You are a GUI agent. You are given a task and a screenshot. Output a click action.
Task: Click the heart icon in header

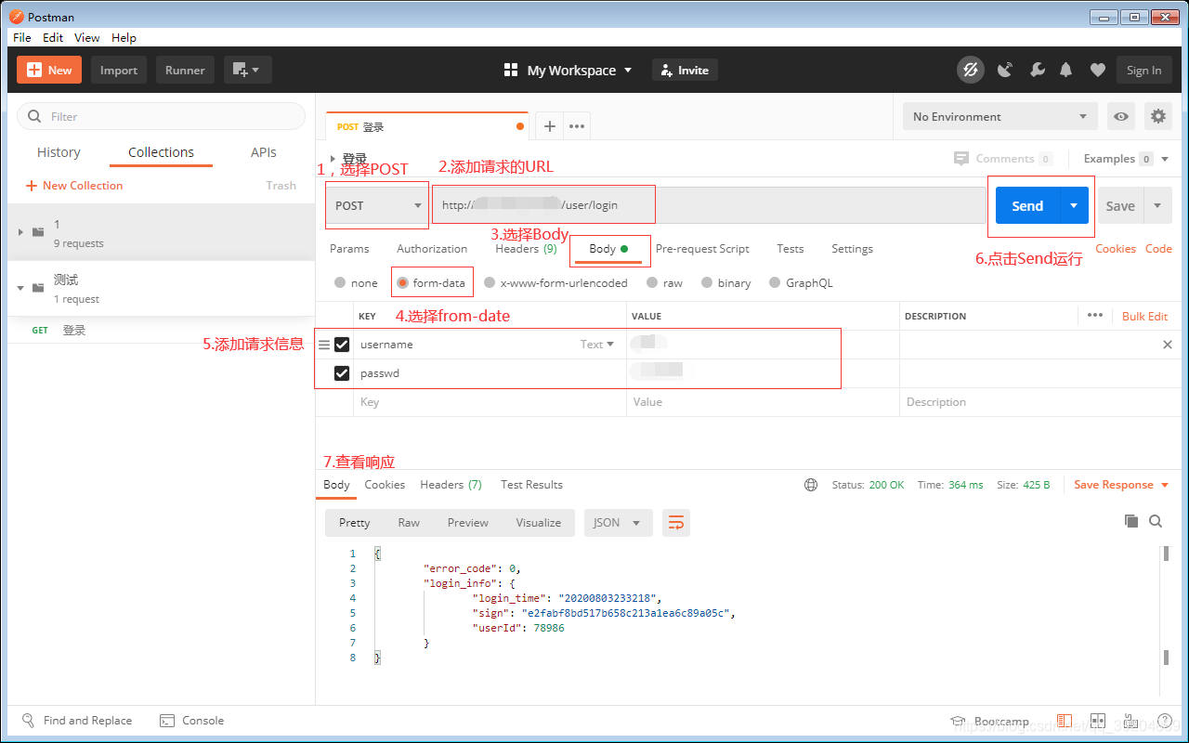pos(1098,70)
